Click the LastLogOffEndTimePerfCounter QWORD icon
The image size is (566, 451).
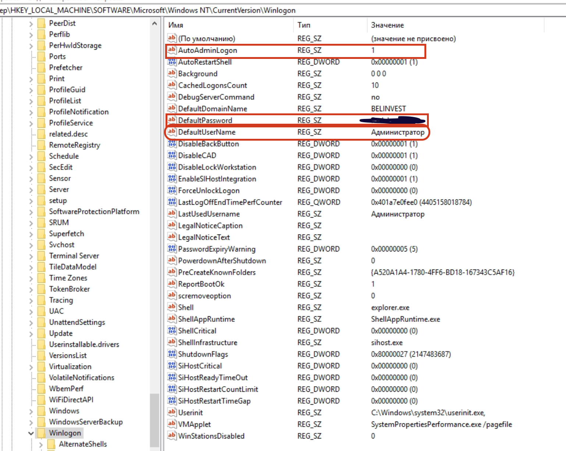point(172,202)
